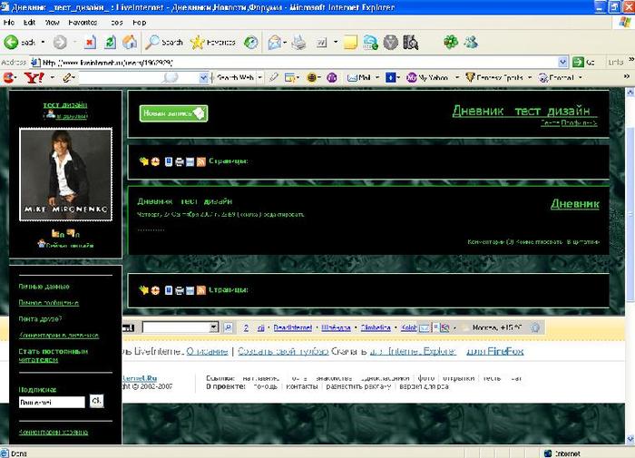Click the IE Forward arrow button
Viewport: 635px width, 458px height.
click(60, 42)
